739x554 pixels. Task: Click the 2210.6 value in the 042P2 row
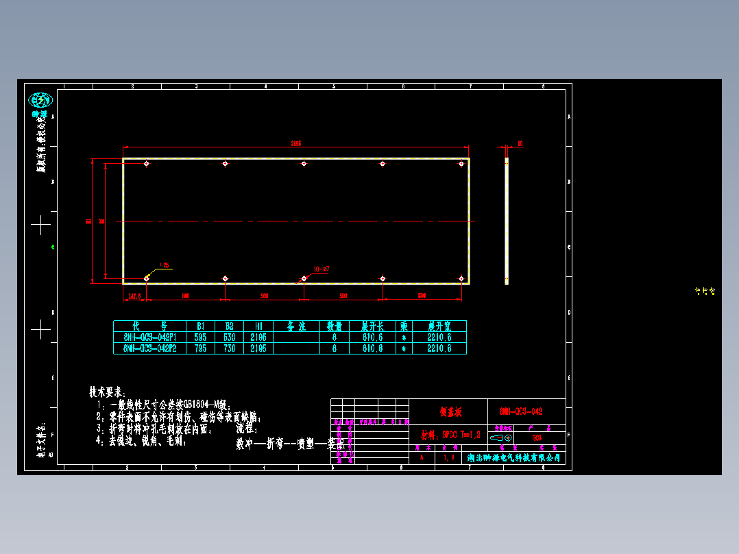[439, 348]
